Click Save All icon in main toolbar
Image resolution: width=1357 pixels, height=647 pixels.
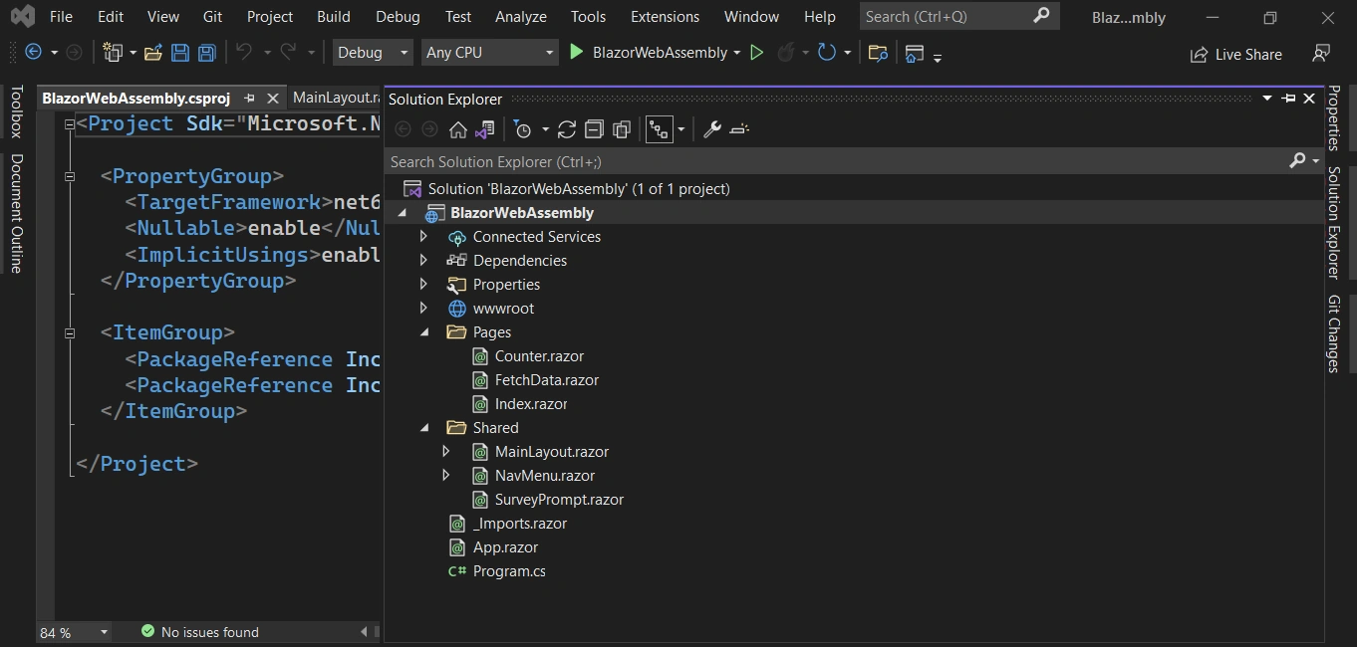click(x=206, y=53)
